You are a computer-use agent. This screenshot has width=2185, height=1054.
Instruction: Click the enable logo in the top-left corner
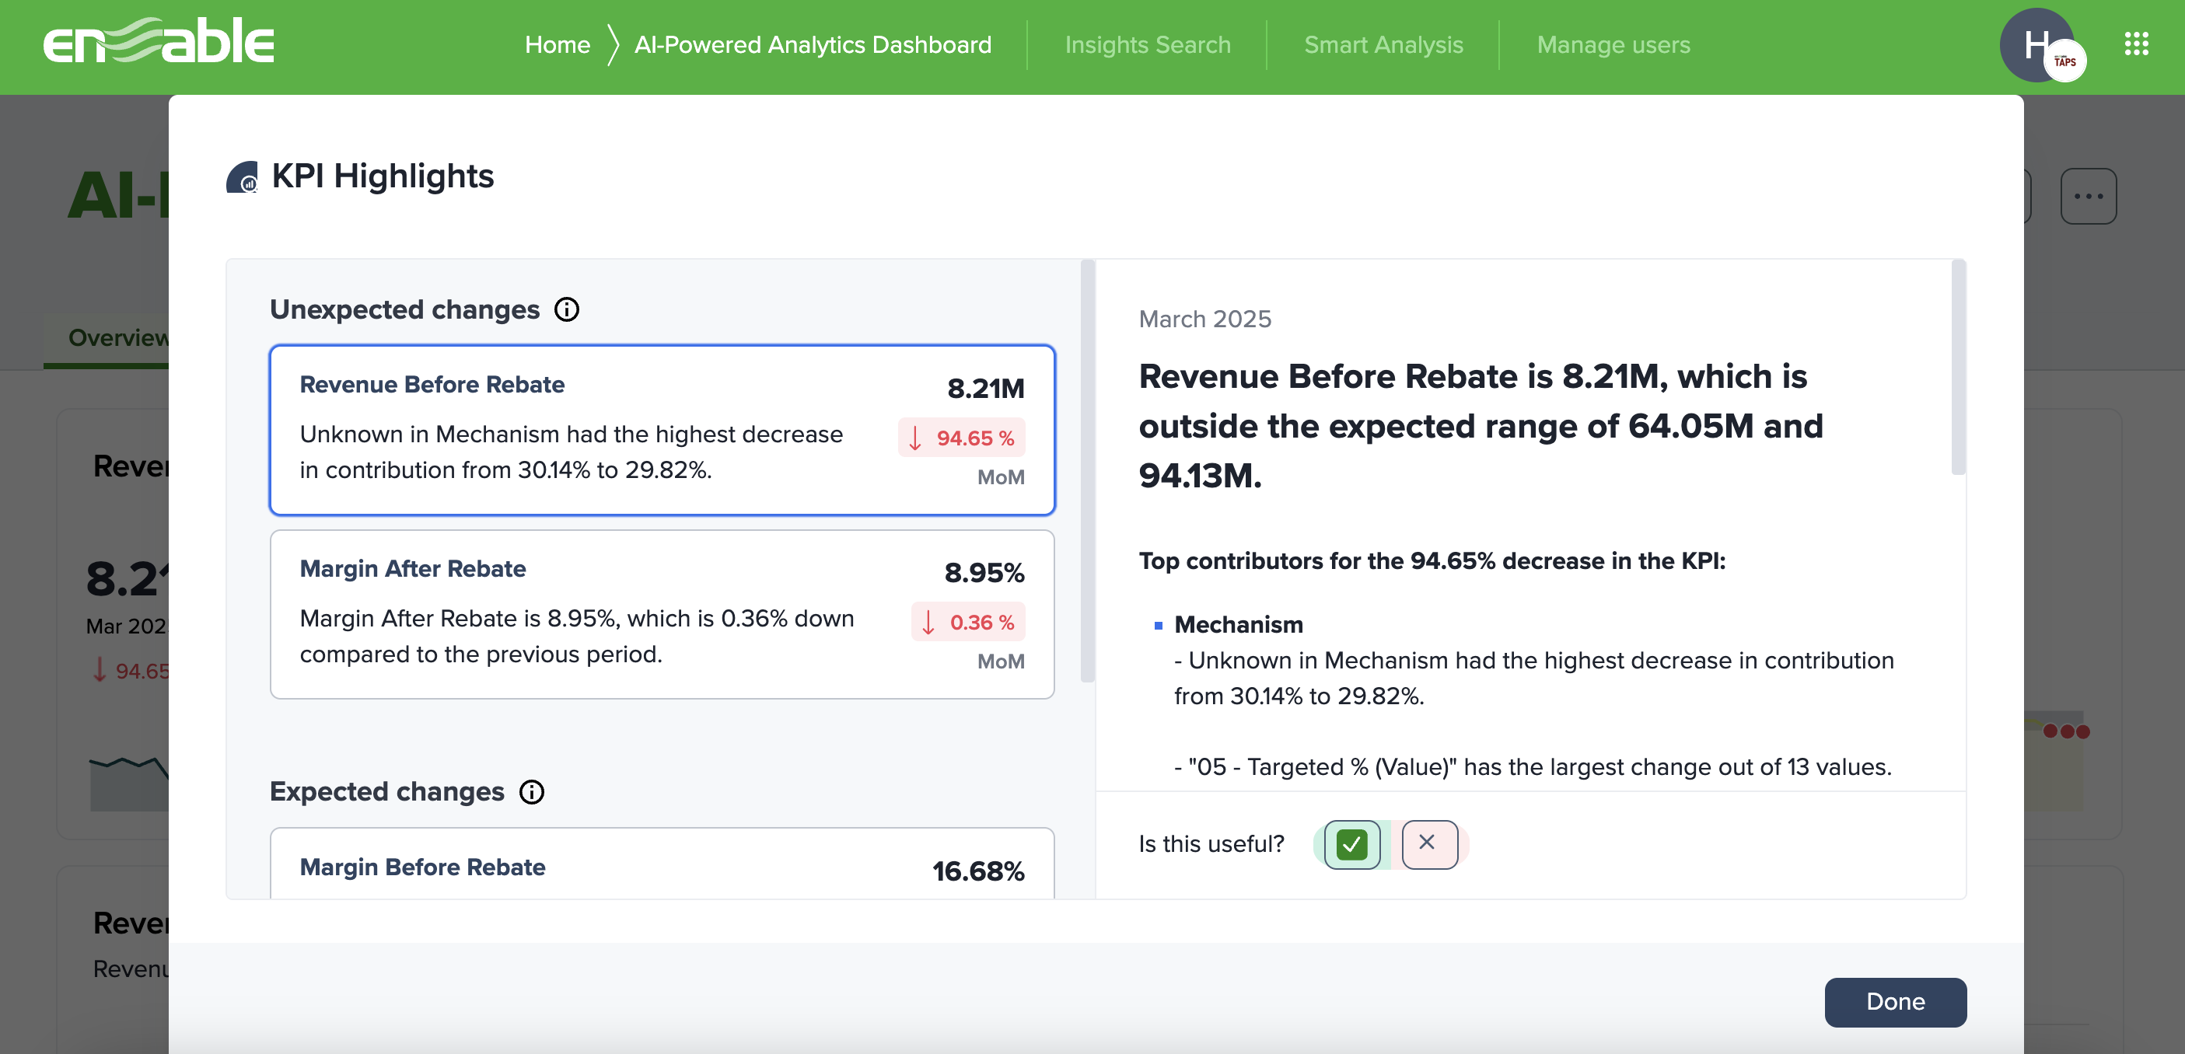pyautogui.click(x=158, y=43)
